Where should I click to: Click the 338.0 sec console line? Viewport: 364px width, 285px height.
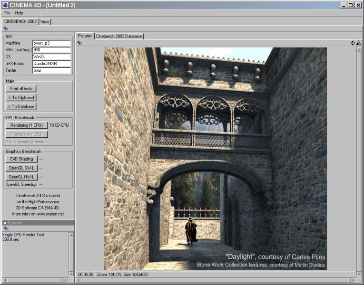pos(10,239)
